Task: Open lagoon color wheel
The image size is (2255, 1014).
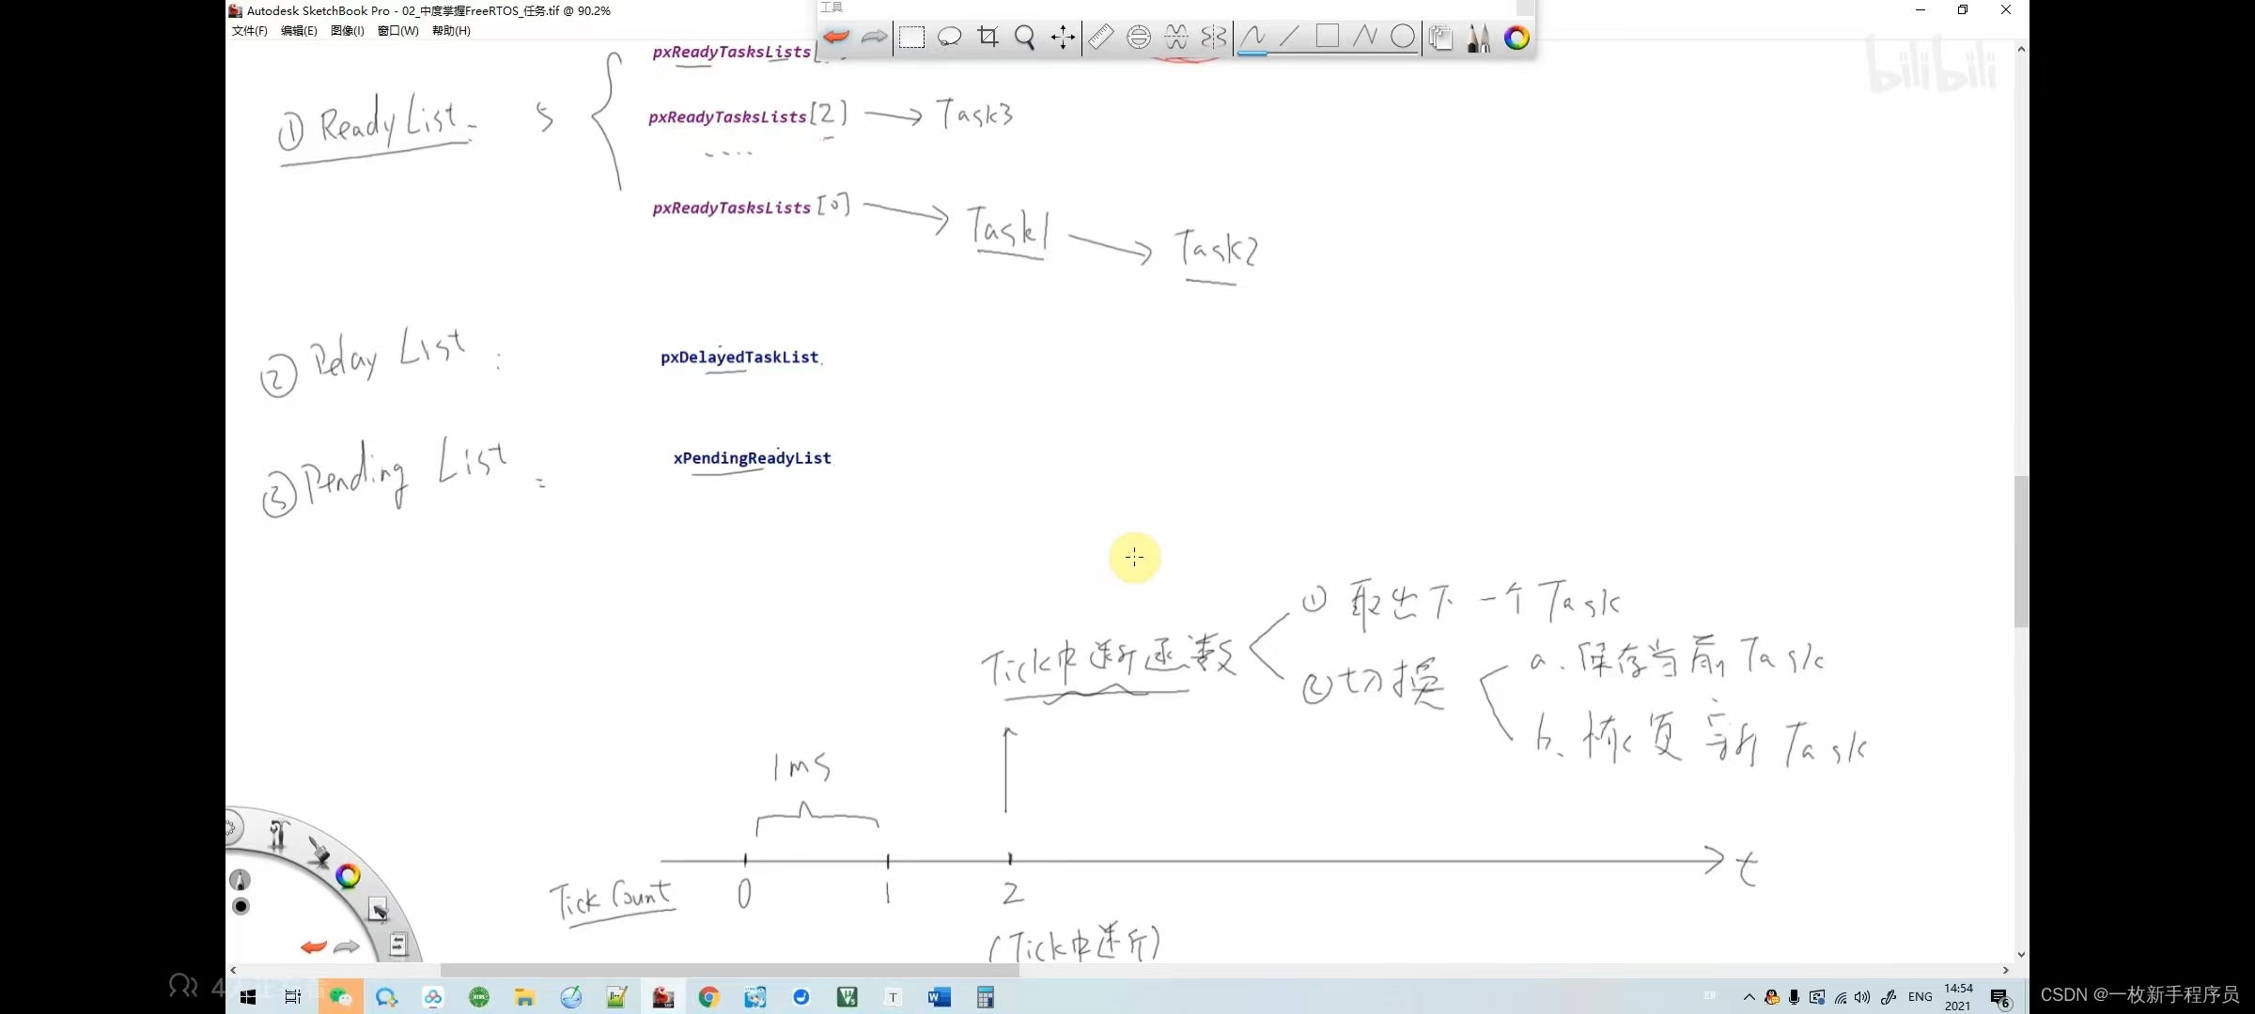Action: 349,876
